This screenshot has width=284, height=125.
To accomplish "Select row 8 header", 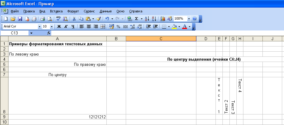I will click(x=4, y=96).
